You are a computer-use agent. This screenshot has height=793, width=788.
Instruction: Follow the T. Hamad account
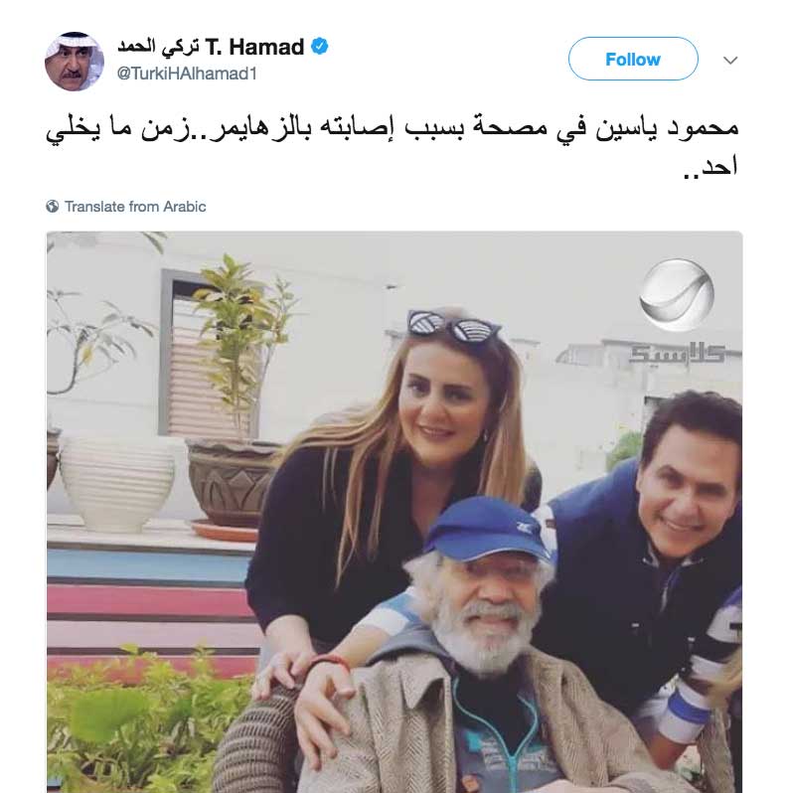(633, 60)
